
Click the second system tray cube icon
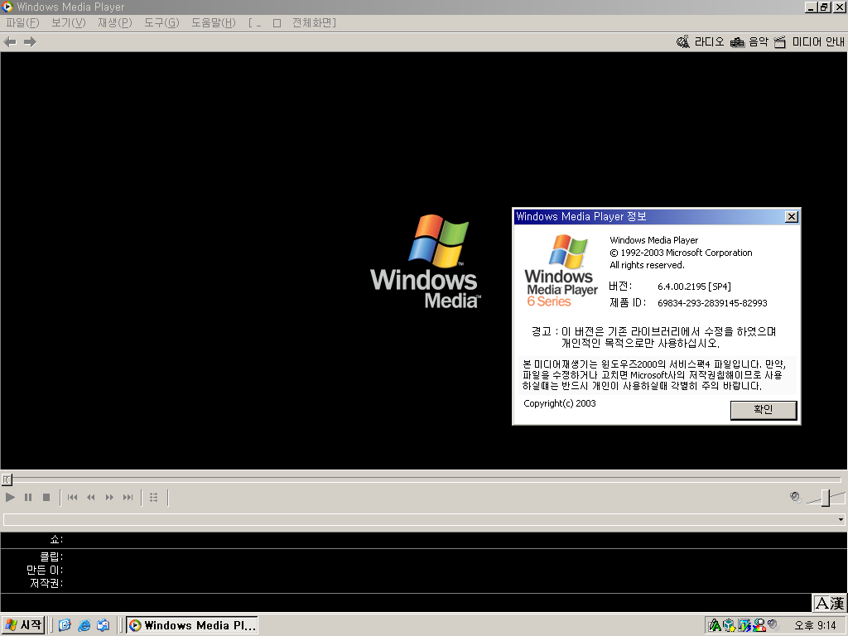[729, 626]
